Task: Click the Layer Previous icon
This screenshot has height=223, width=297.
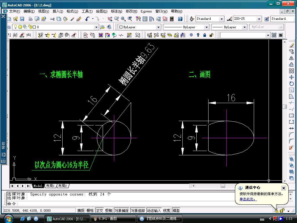Action: coord(109,27)
